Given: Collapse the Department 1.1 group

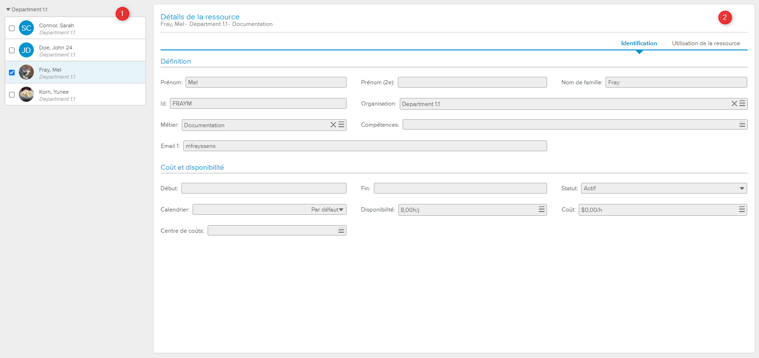Looking at the screenshot, I should (8, 9).
